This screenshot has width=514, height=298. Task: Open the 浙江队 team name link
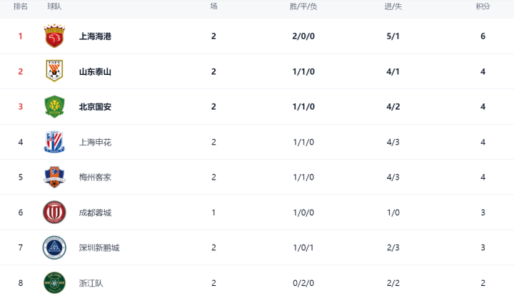pyautogui.click(x=91, y=283)
